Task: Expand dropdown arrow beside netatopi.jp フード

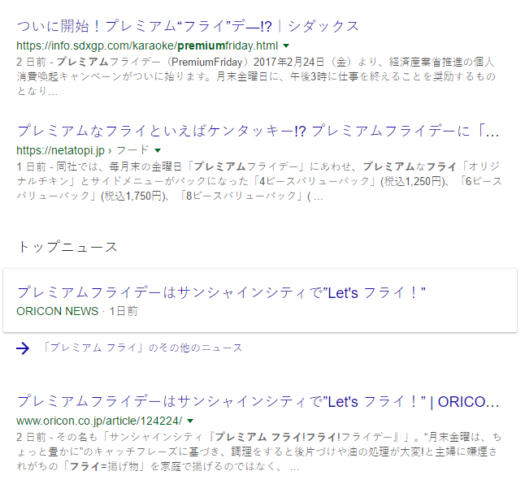Action: 158,150
